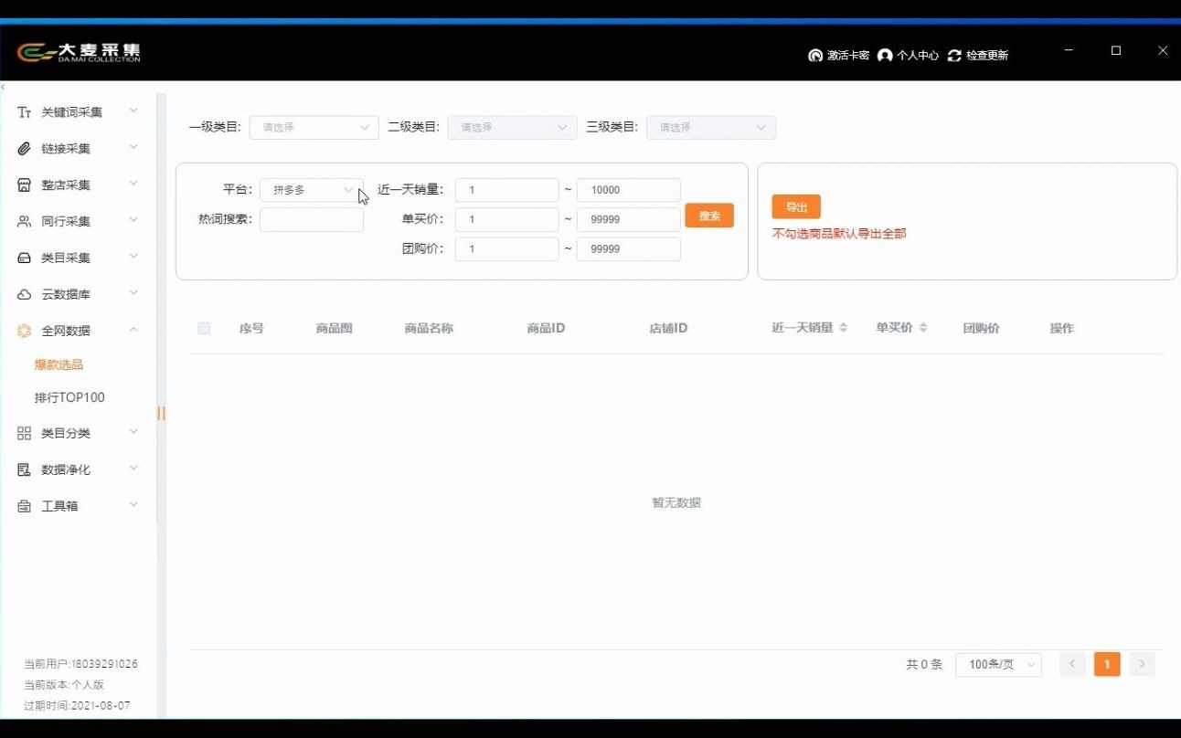Click 团购价 minimum input field

pyautogui.click(x=507, y=249)
